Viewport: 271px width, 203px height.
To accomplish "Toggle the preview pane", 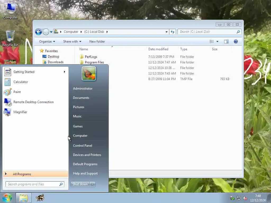I will click(x=226, y=41).
